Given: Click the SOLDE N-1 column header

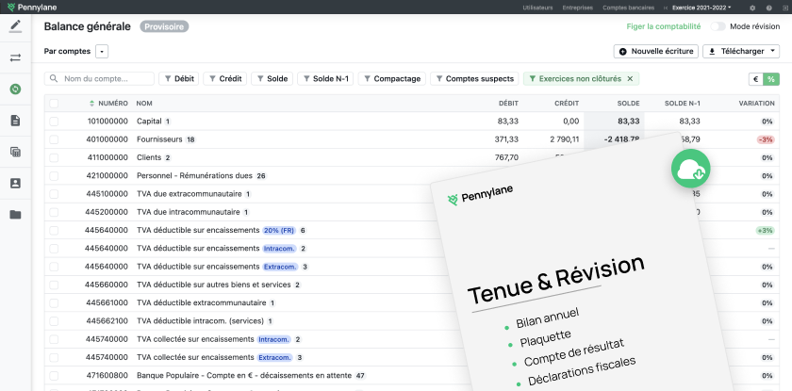Looking at the screenshot, I should [683, 104].
